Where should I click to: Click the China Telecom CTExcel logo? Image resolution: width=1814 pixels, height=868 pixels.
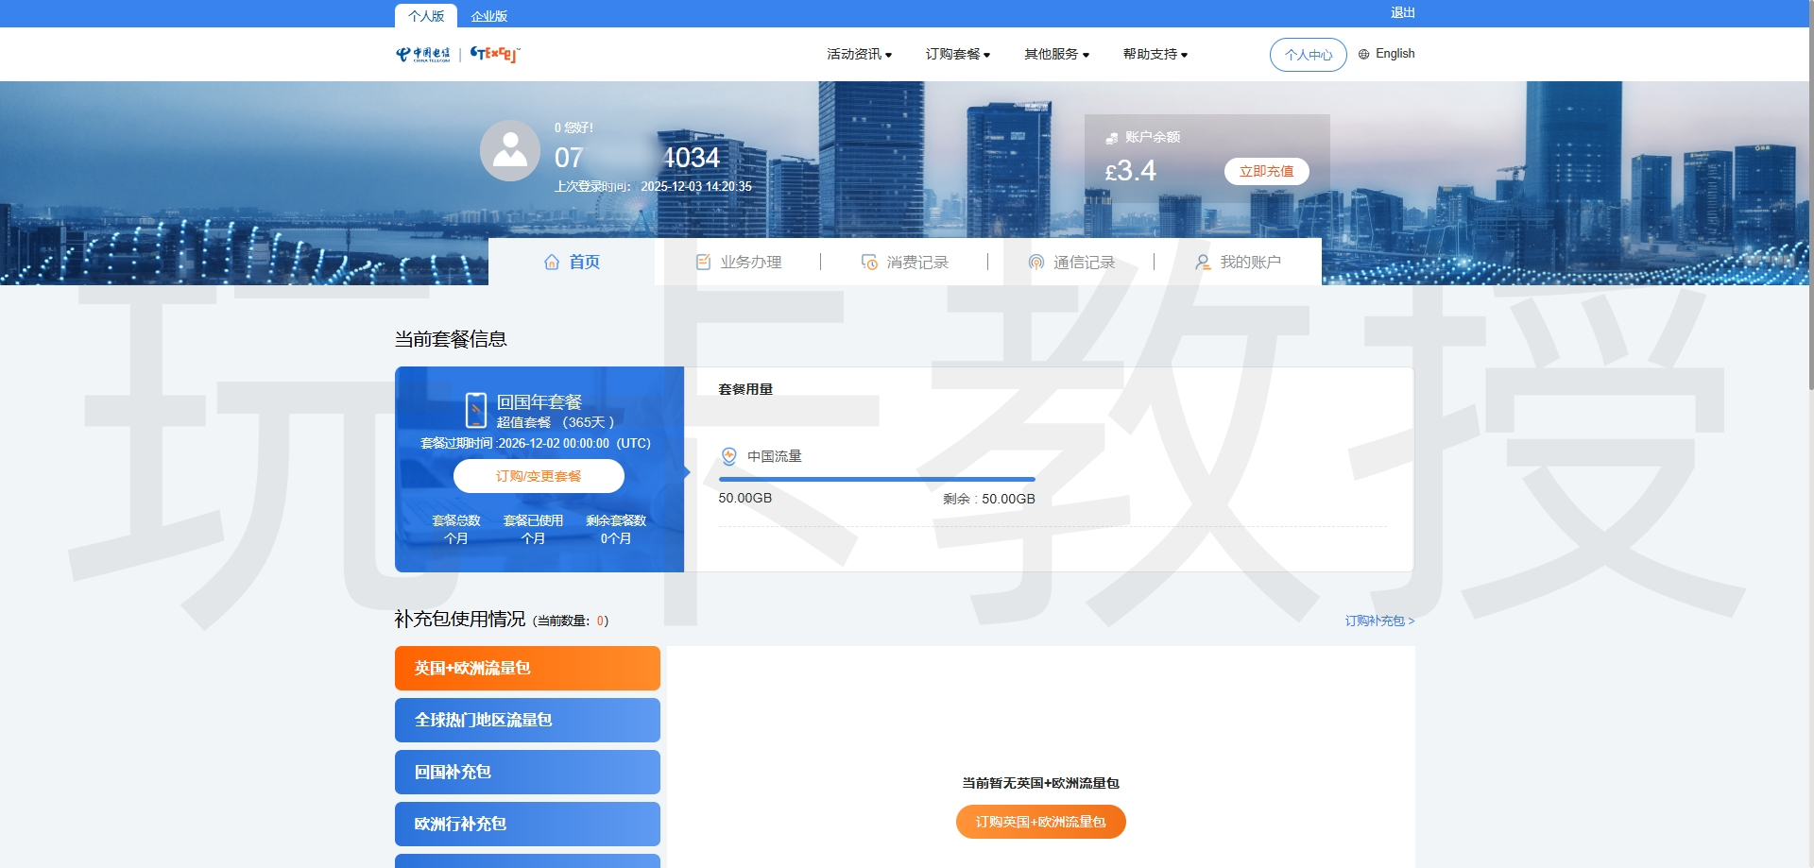(x=456, y=54)
